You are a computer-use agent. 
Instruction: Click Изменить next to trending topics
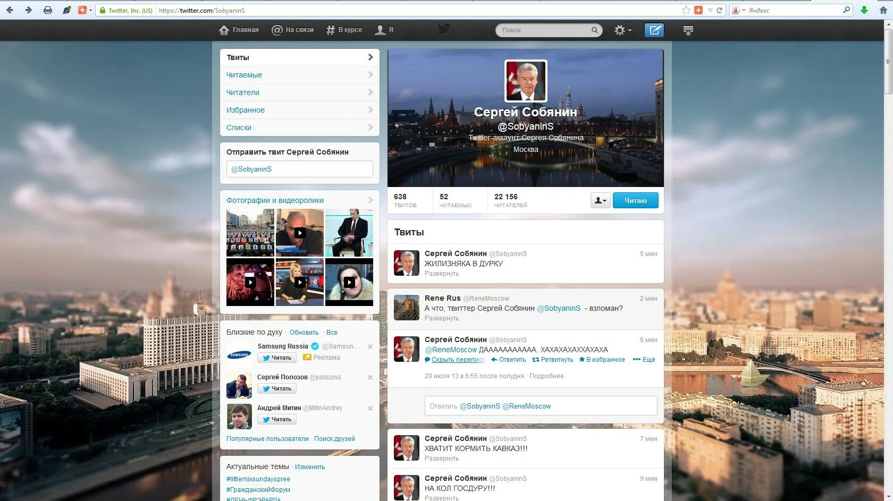[310, 467]
